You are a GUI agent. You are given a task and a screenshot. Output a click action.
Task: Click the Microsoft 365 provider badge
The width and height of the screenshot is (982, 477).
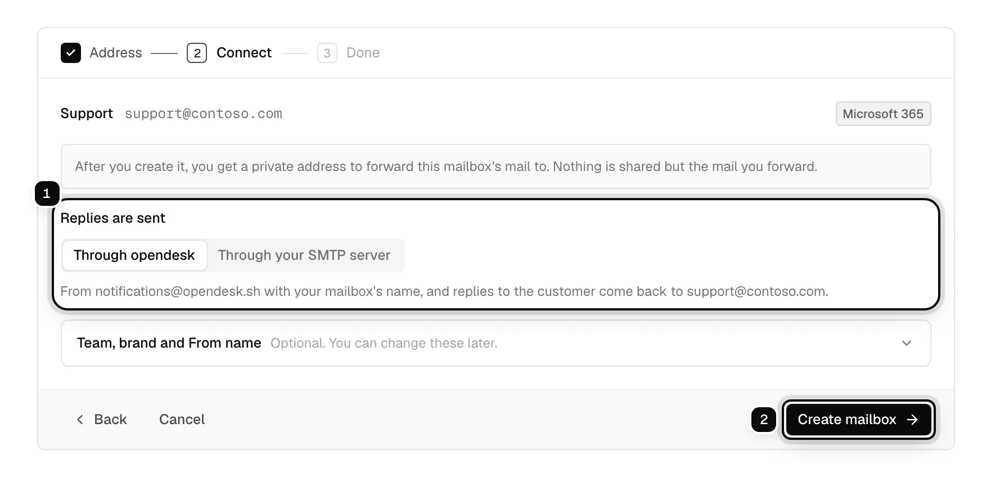[883, 114]
